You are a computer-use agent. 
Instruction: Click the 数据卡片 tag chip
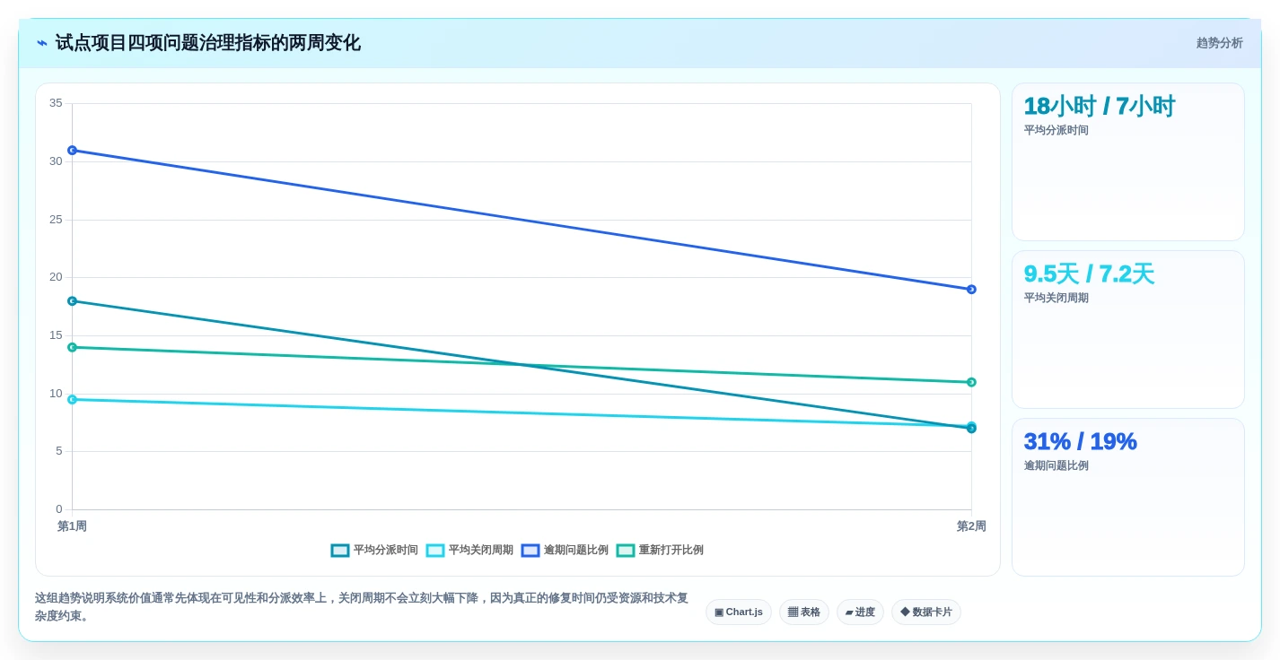pyautogui.click(x=926, y=612)
